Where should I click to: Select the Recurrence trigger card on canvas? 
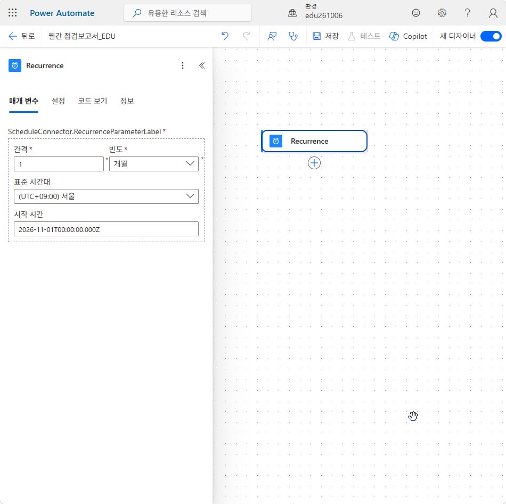[314, 141]
